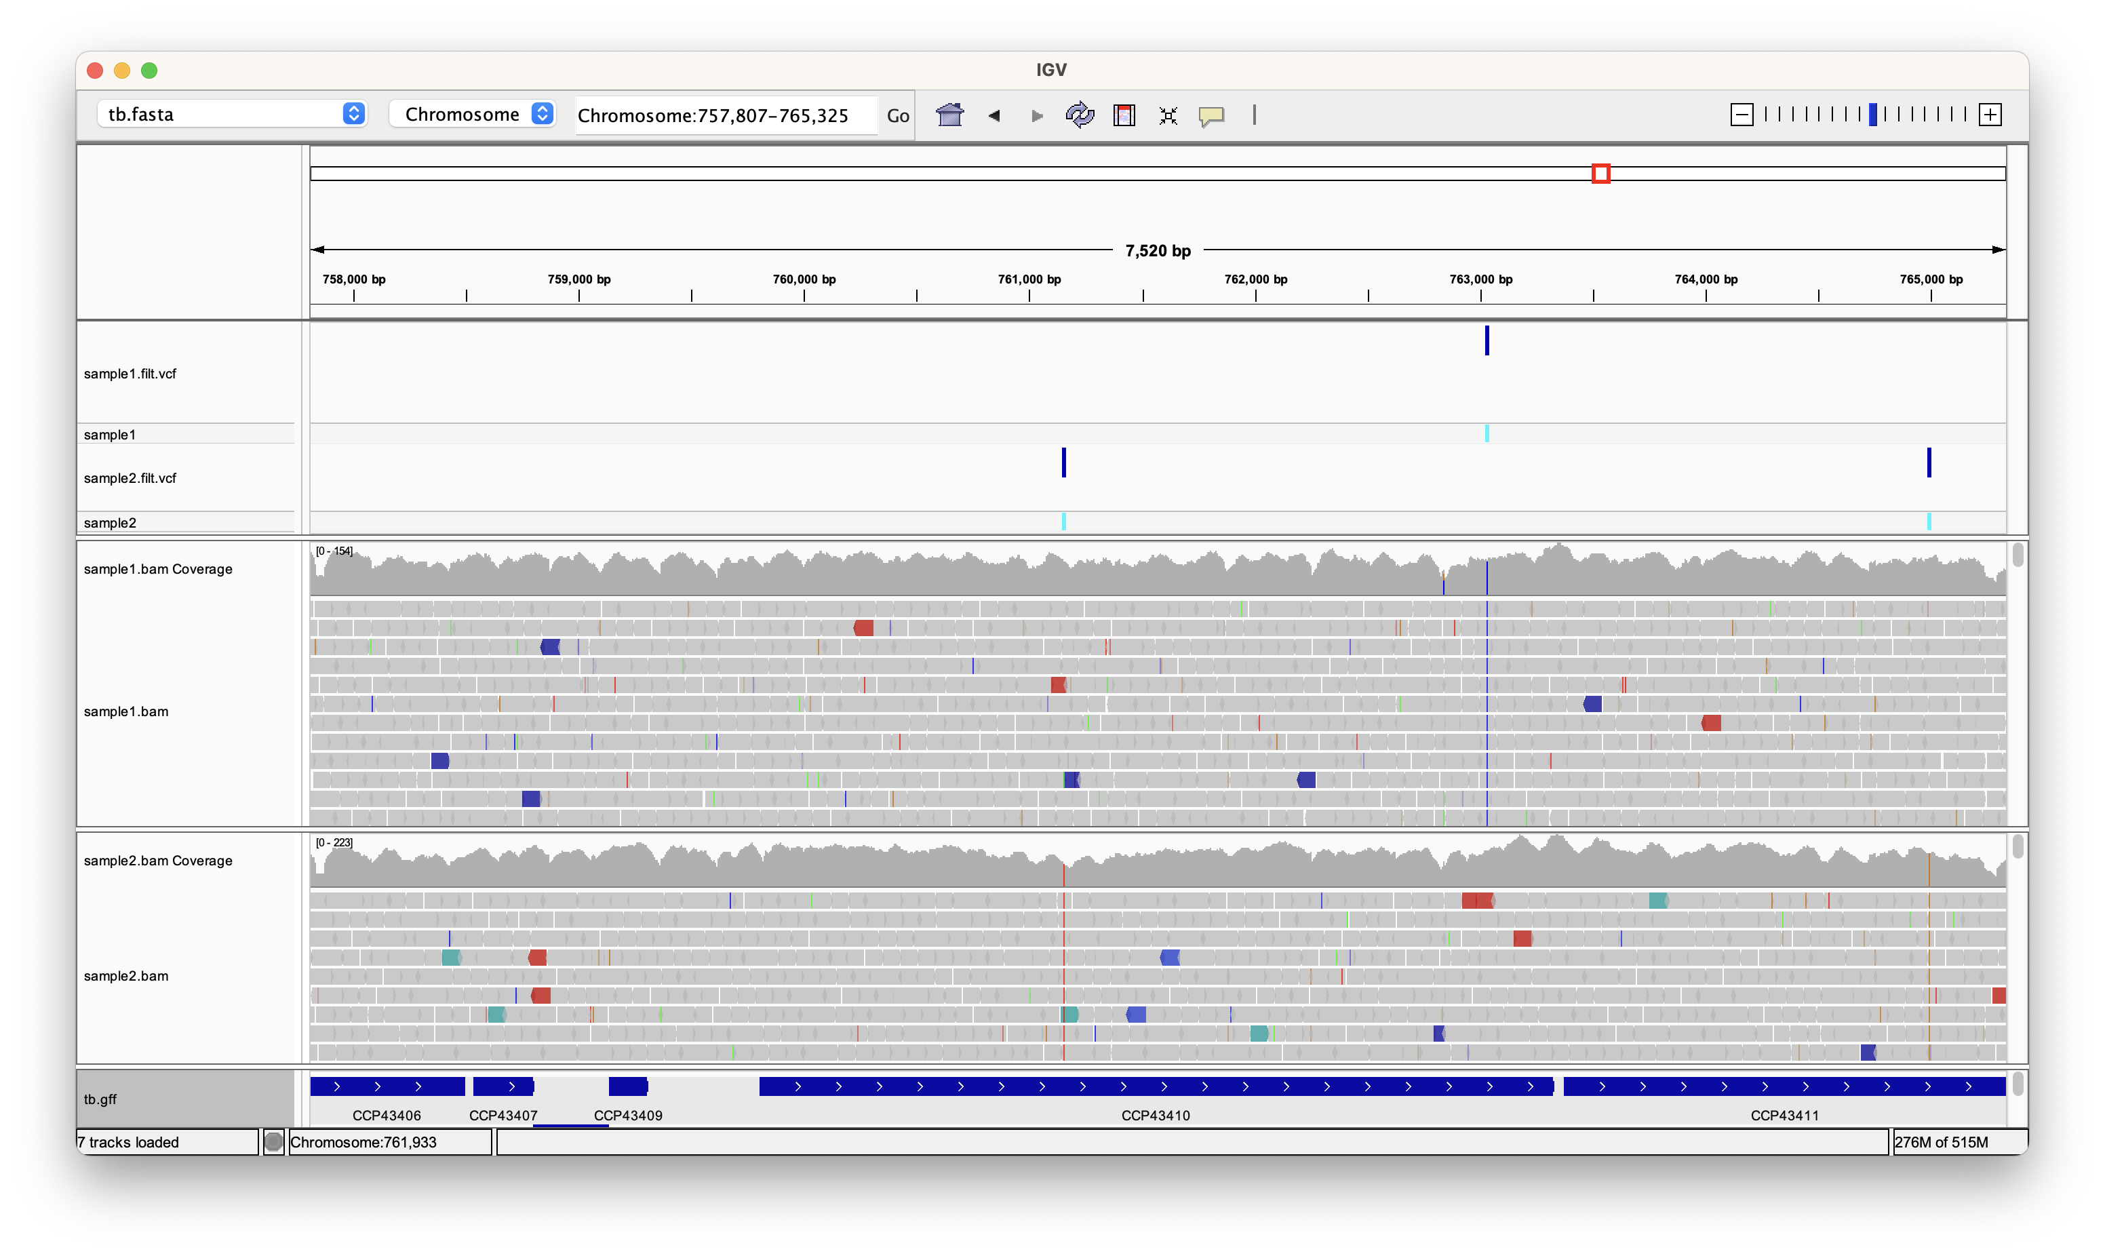This screenshot has height=1256, width=2105.
Task: Open the Chromosome selector dropdown
Action: (472, 113)
